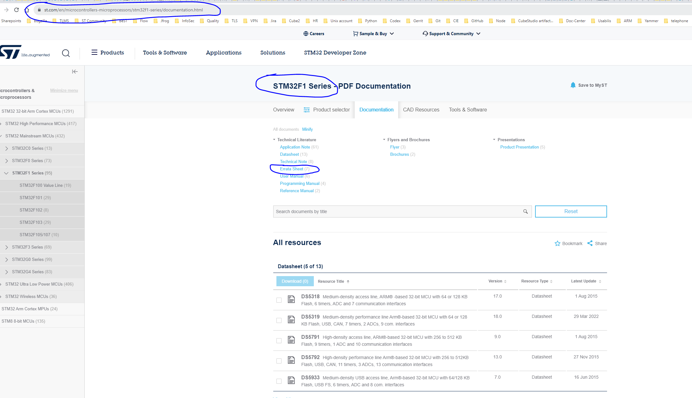The height and width of the screenshot is (398, 692).
Task: Open the DS5792 document icon
Action: point(291,360)
